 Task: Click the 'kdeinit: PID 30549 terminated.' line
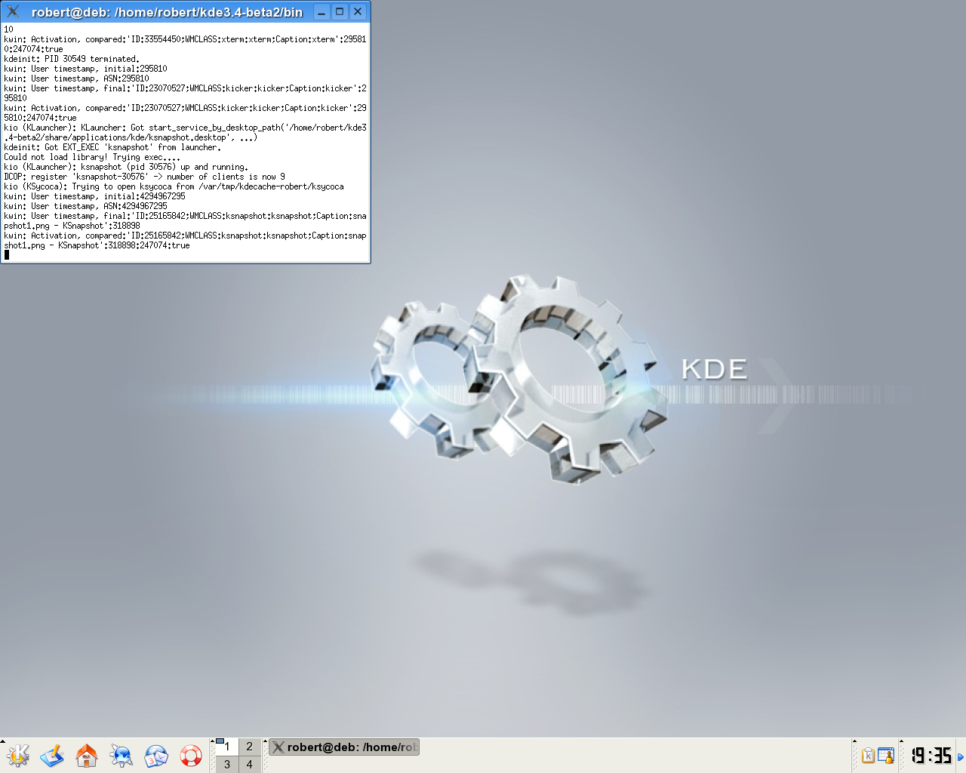coord(72,59)
